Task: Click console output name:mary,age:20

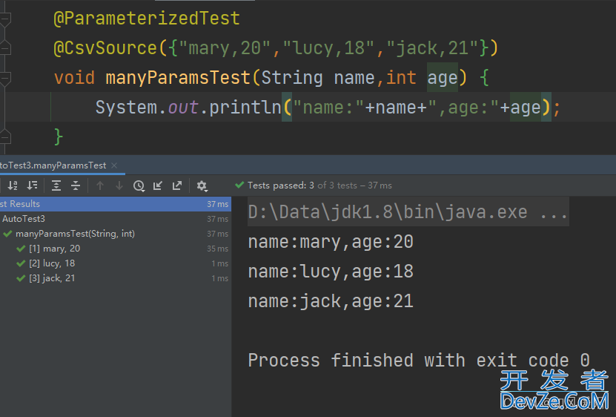Action: click(331, 242)
